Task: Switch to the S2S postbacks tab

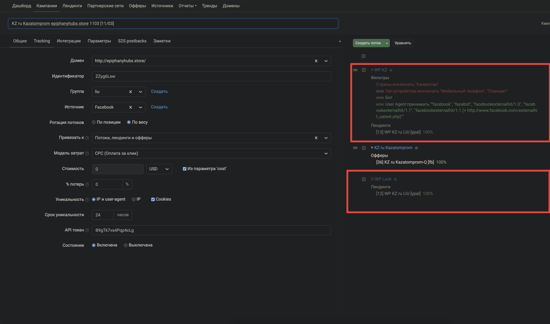Action: 132,41
